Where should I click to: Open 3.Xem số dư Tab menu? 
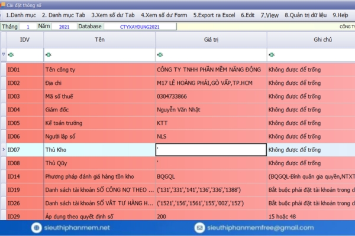click(113, 15)
